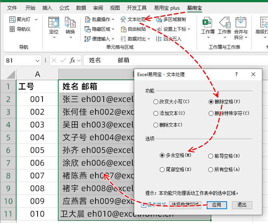
Task: Click the 便捷输入 quick input icon
Action: tap(87, 39)
